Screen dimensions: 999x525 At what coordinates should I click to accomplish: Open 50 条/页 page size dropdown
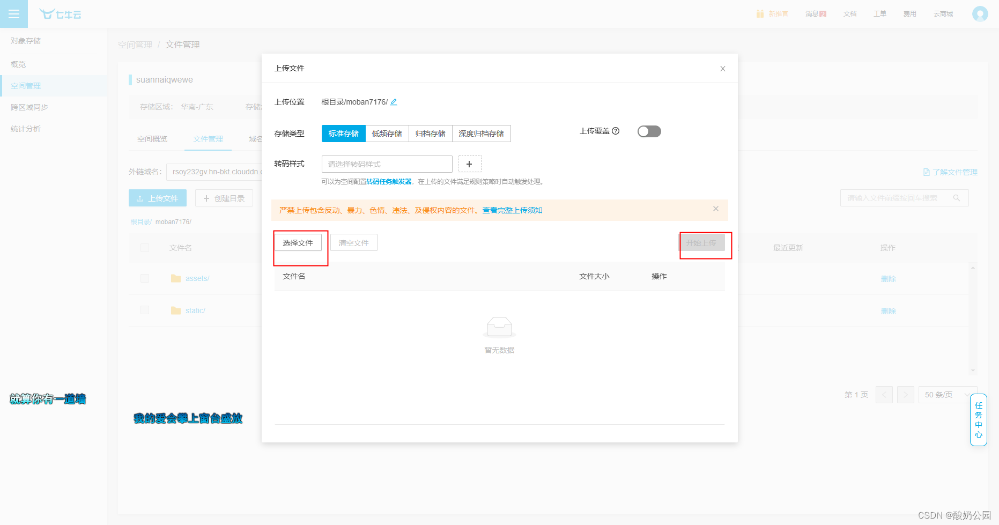[x=948, y=395]
